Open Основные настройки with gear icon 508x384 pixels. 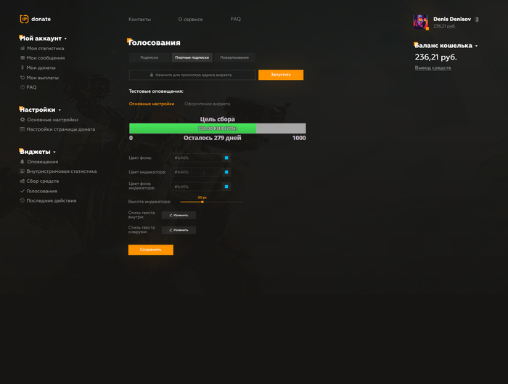[x=52, y=120]
